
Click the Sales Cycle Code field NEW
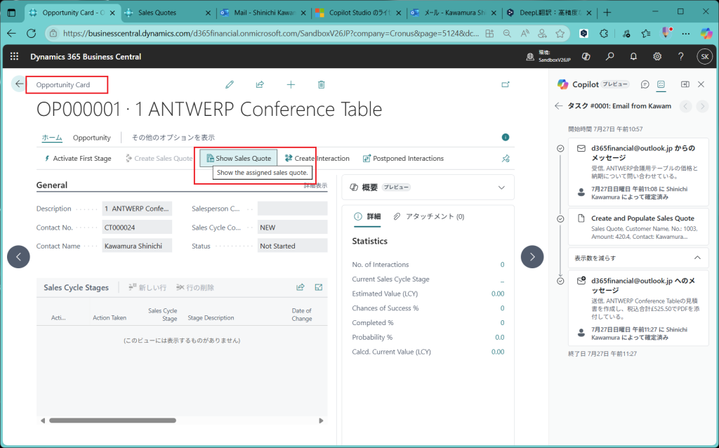point(292,227)
